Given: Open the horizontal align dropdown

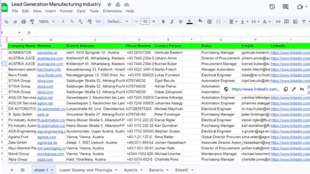Looking at the screenshot, I should click(233, 22).
